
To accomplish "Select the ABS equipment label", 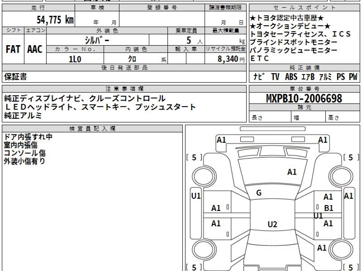I will (x=291, y=77).
